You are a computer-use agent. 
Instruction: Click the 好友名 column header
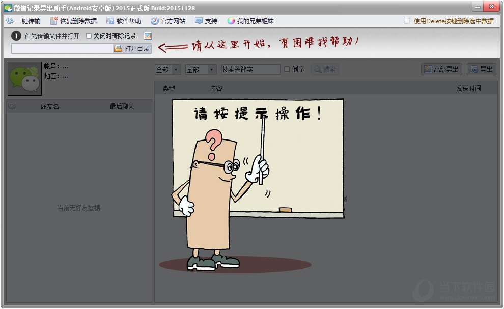click(50, 106)
